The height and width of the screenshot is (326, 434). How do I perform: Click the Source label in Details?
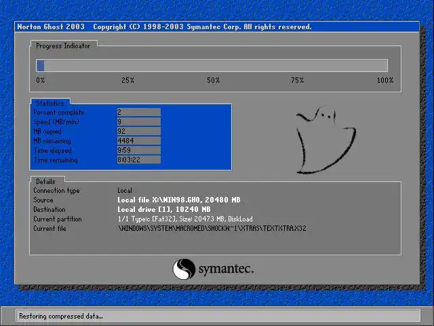point(43,200)
